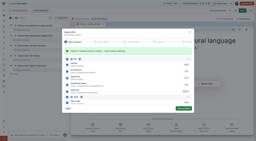The width and height of the screenshot is (256, 141).
Task: Uncheck the Place Order checkbox
Action: click(67, 103)
